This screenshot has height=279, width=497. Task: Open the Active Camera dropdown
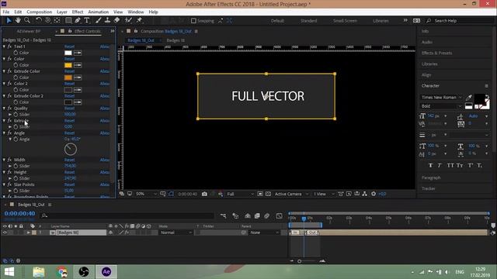pyautogui.click(x=292, y=194)
